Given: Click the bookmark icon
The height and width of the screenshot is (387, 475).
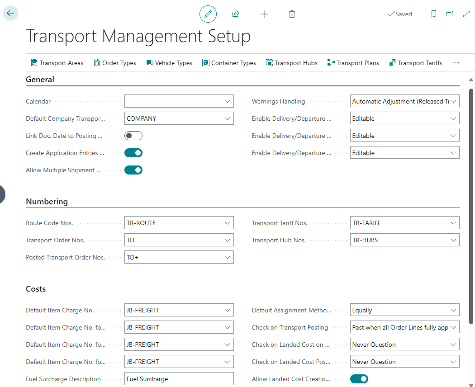Looking at the screenshot, I should click(433, 14).
